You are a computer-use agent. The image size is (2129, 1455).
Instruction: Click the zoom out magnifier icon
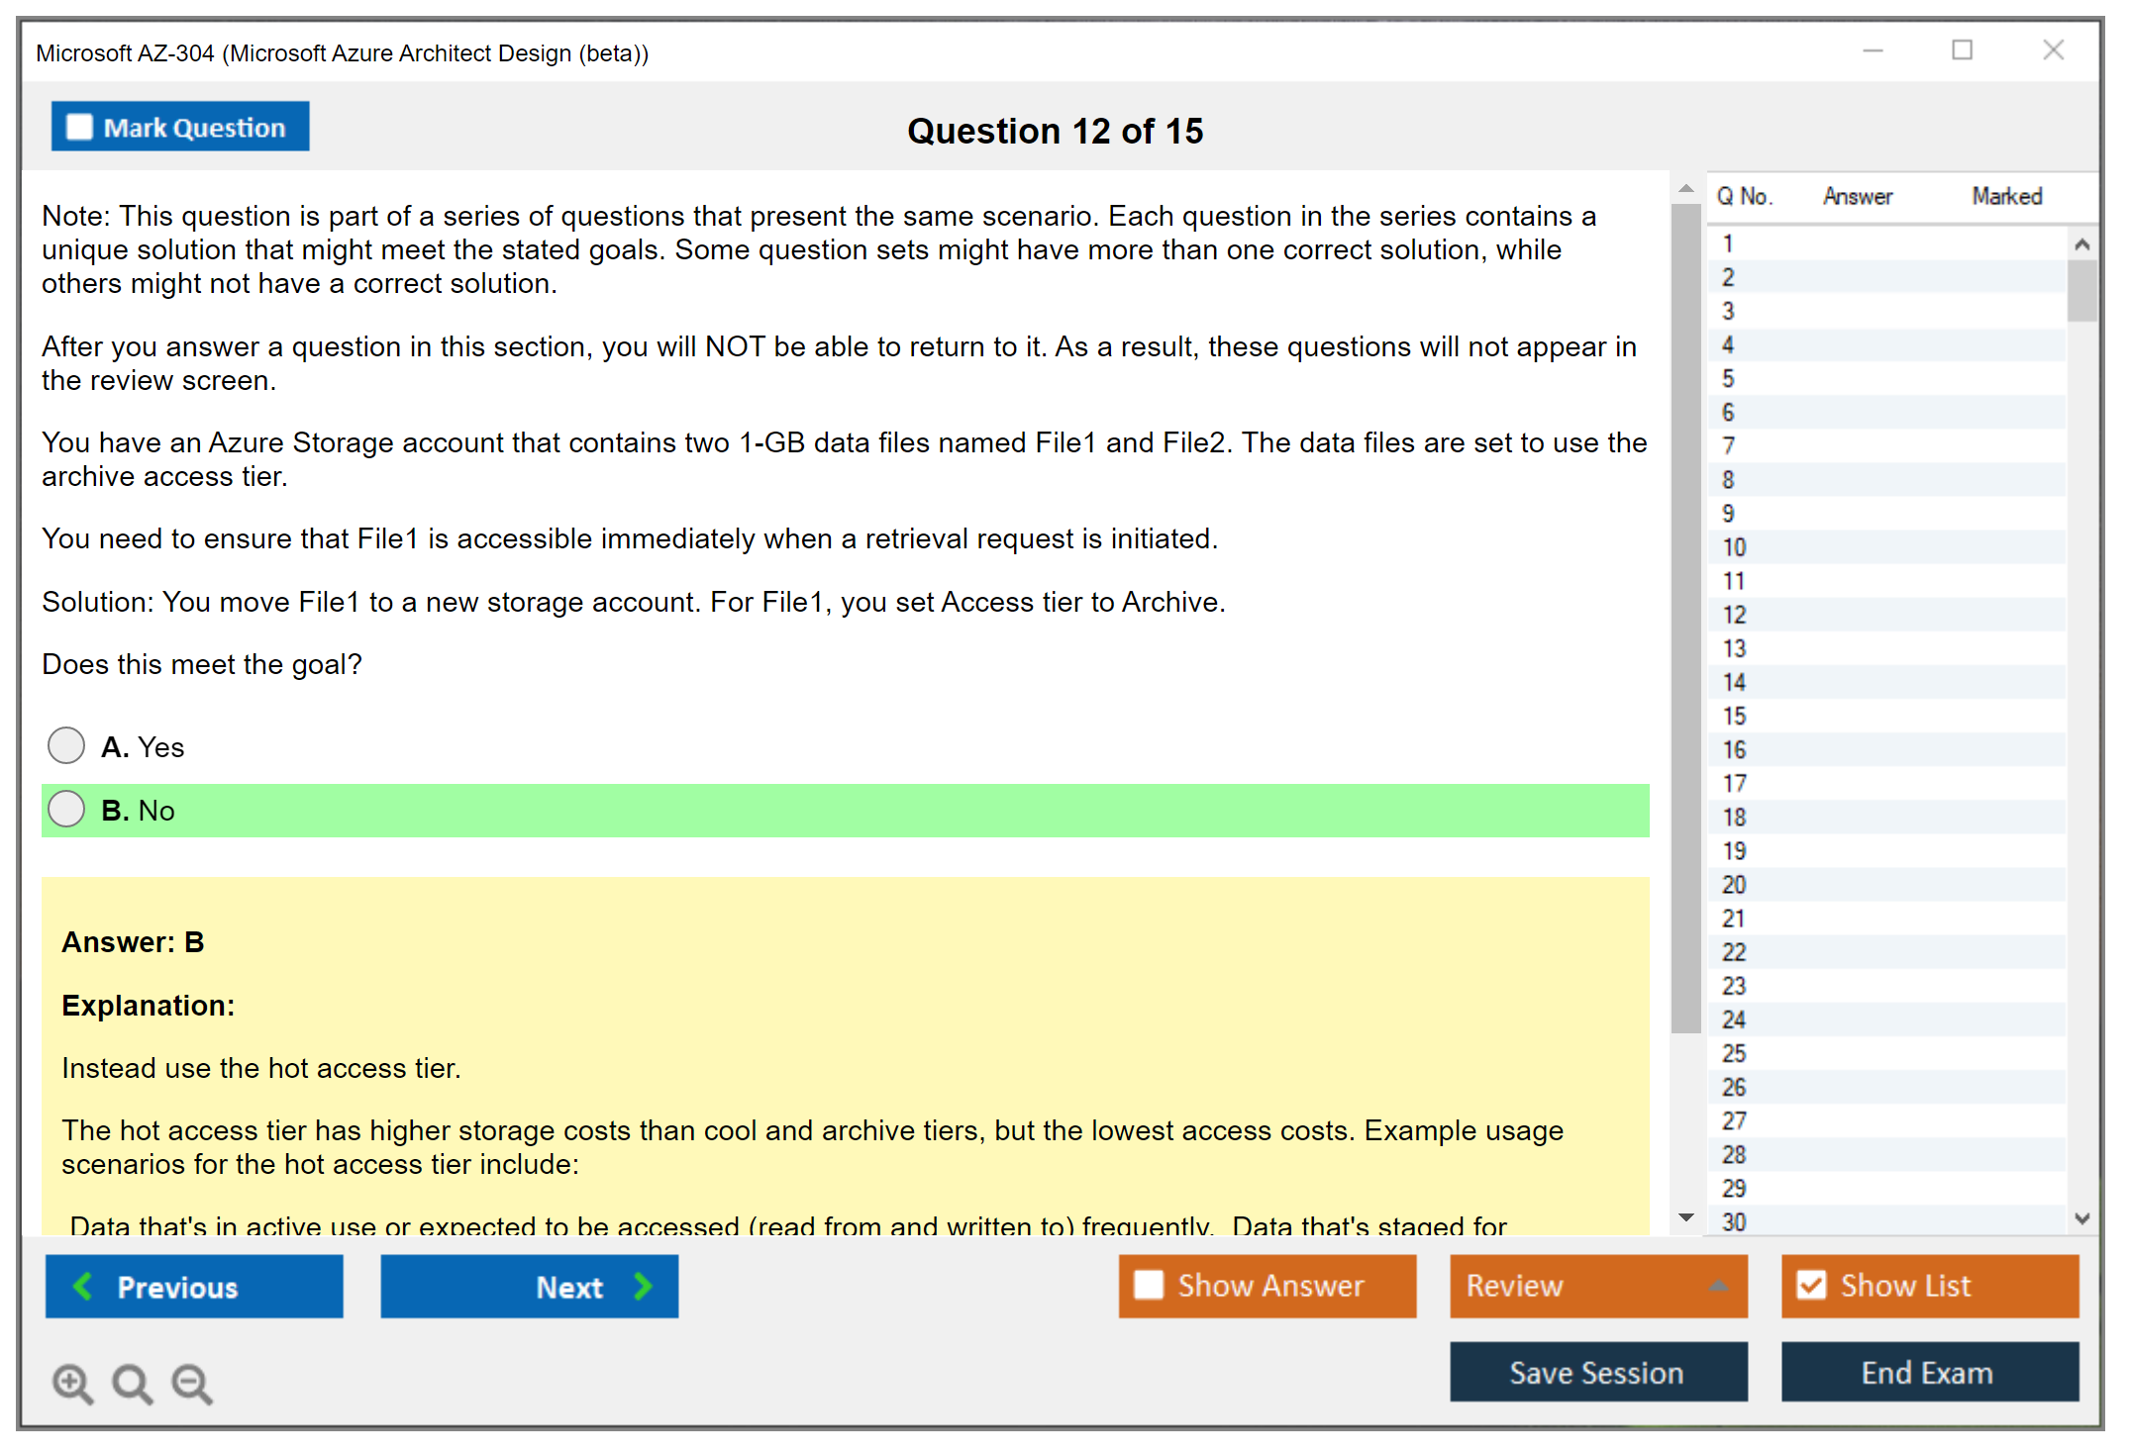coord(191,1383)
